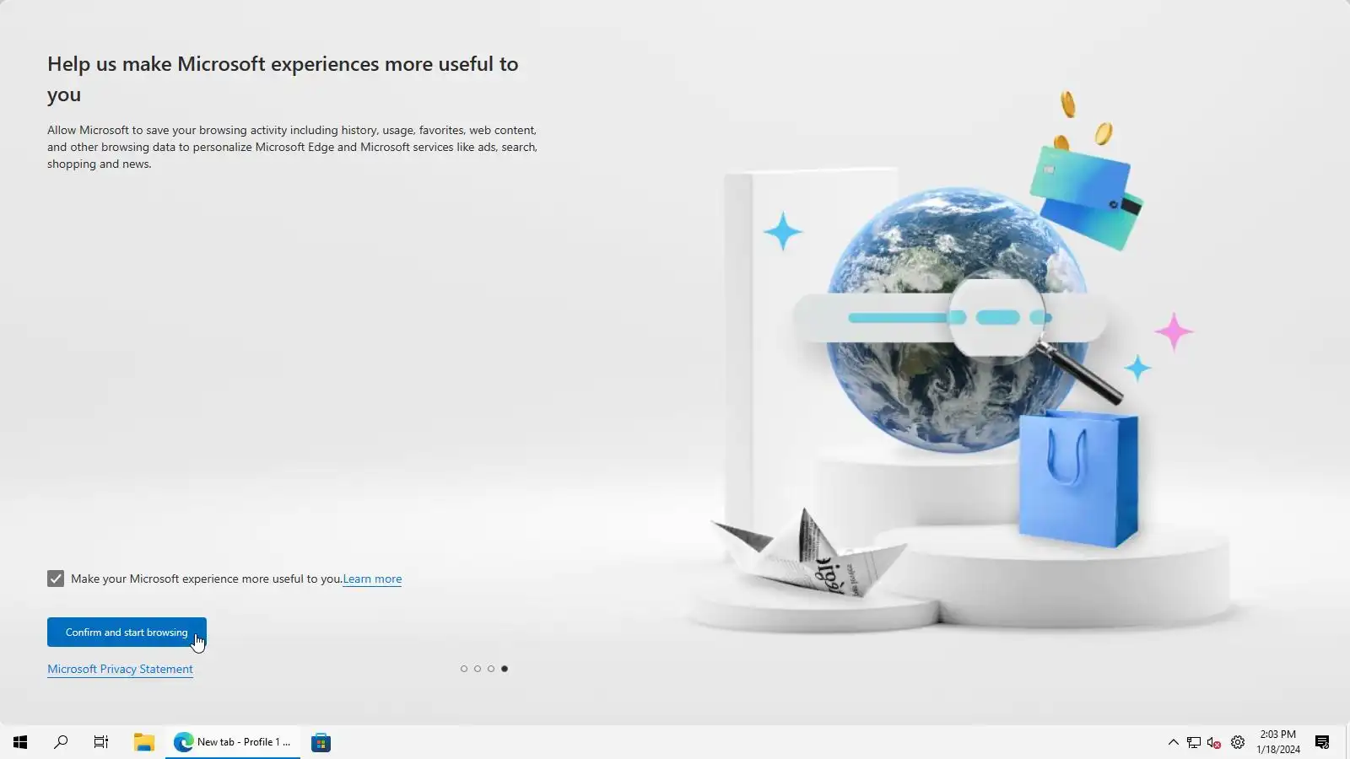Screen dimensions: 1350x759
Task: Uncheck Make your Microsoft experience more useful
Action: point(56,579)
